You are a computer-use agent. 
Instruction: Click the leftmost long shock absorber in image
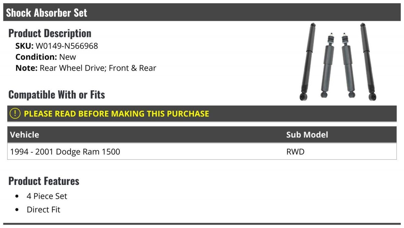308,62
